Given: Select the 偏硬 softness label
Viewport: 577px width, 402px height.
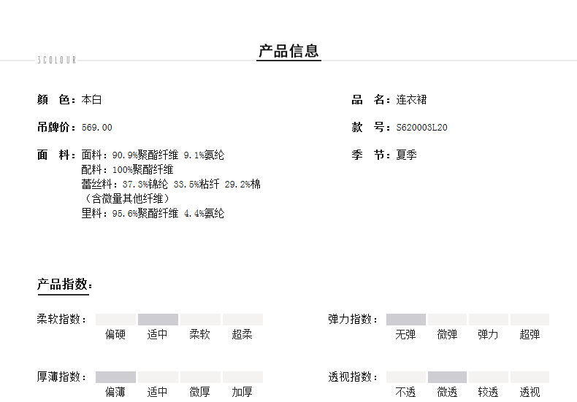Looking at the screenshot, I should [115, 335].
